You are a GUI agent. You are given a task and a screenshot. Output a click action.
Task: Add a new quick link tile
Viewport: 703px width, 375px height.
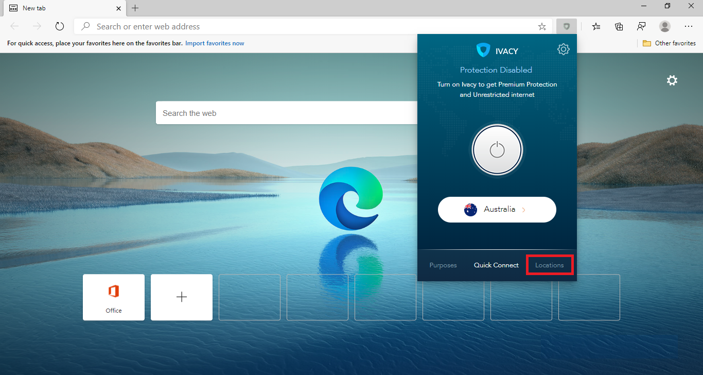point(182,297)
